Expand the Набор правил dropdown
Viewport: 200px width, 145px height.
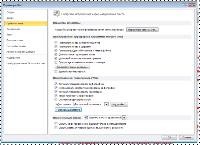click(x=106, y=104)
